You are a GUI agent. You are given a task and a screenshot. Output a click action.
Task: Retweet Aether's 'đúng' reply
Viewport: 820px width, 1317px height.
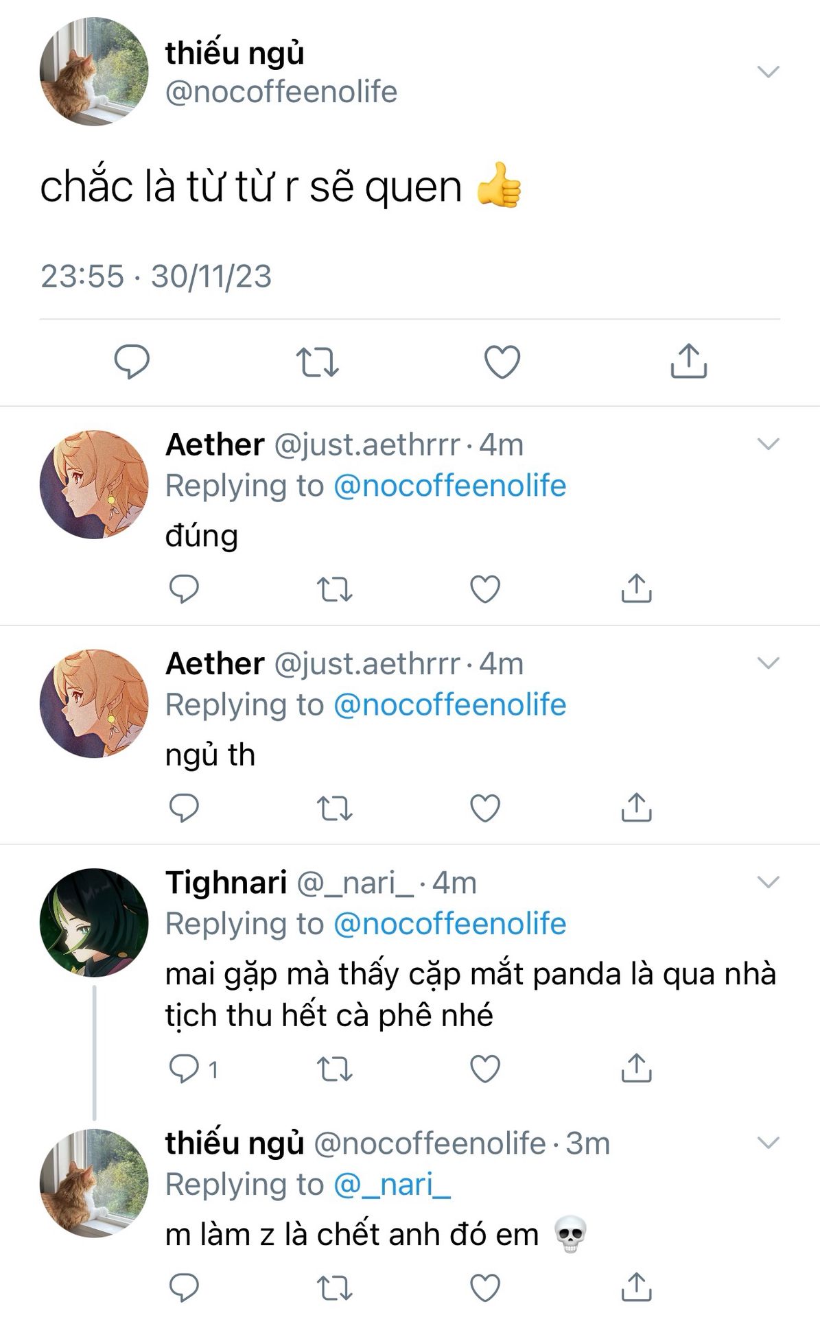click(x=334, y=589)
